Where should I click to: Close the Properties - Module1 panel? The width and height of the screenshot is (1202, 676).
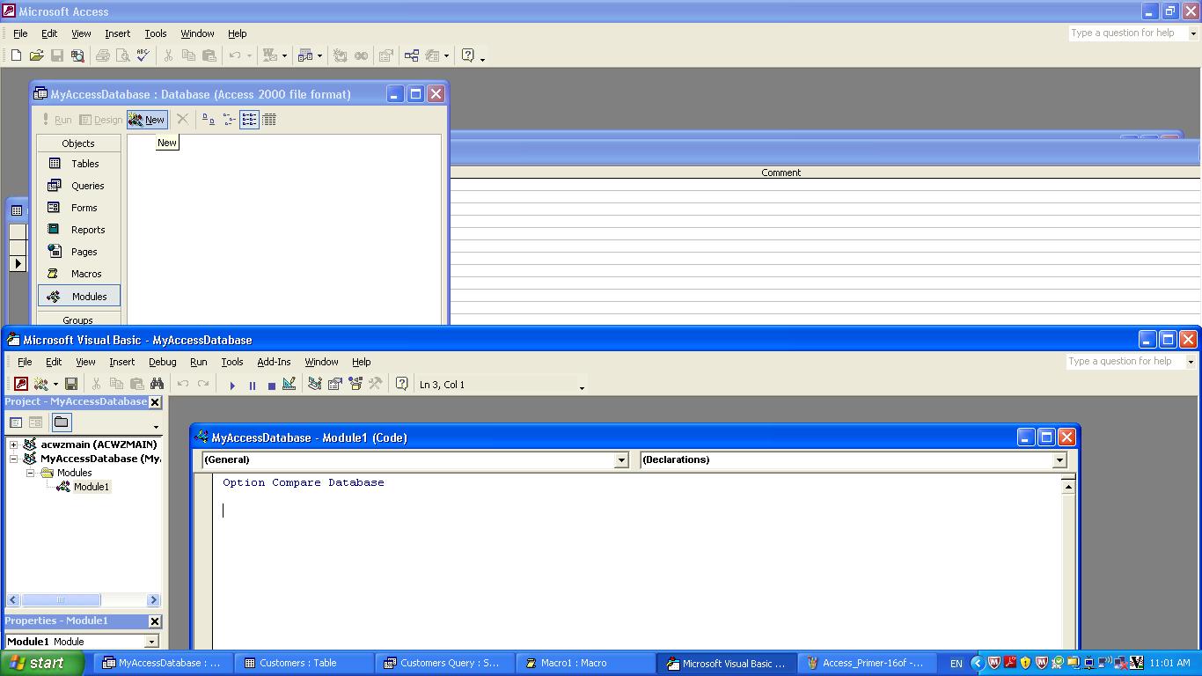click(155, 621)
